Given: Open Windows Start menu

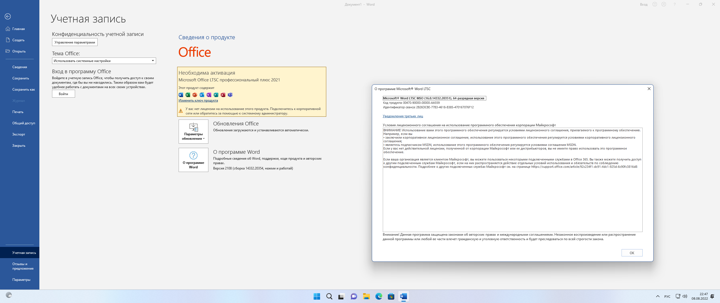Looking at the screenshot, I should 317,296.
